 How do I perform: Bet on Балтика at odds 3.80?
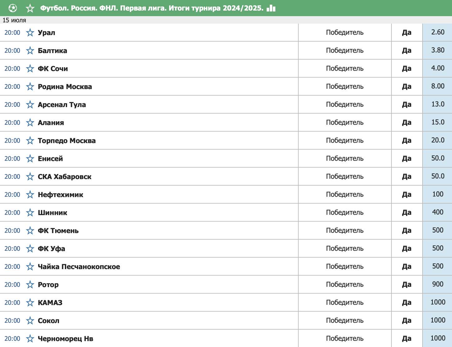437,50
